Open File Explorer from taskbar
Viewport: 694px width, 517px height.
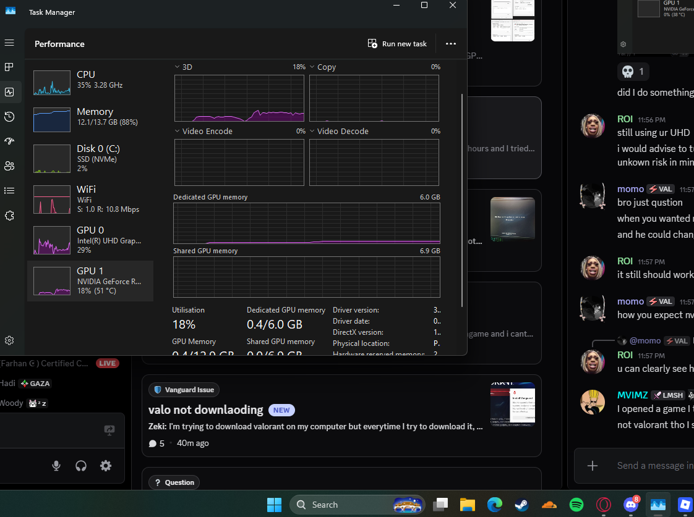pos(468,505)
